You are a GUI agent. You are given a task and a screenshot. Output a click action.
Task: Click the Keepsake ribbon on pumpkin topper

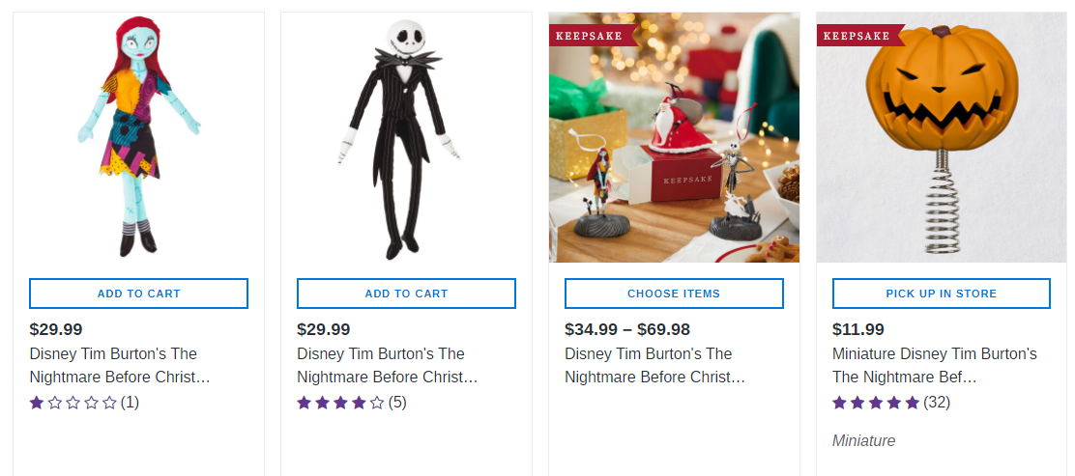coord(857,36)
